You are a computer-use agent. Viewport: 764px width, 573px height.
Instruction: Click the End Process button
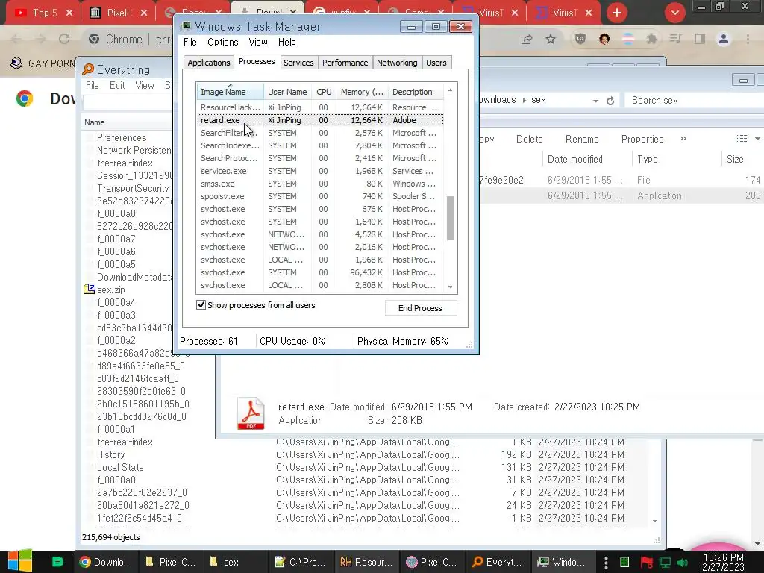point(420,308)
